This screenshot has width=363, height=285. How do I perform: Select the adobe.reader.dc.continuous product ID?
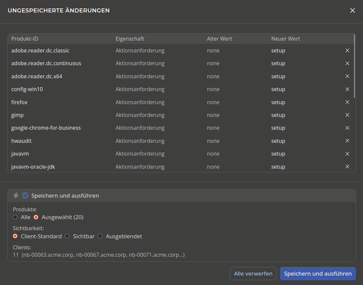click(46, 63)
